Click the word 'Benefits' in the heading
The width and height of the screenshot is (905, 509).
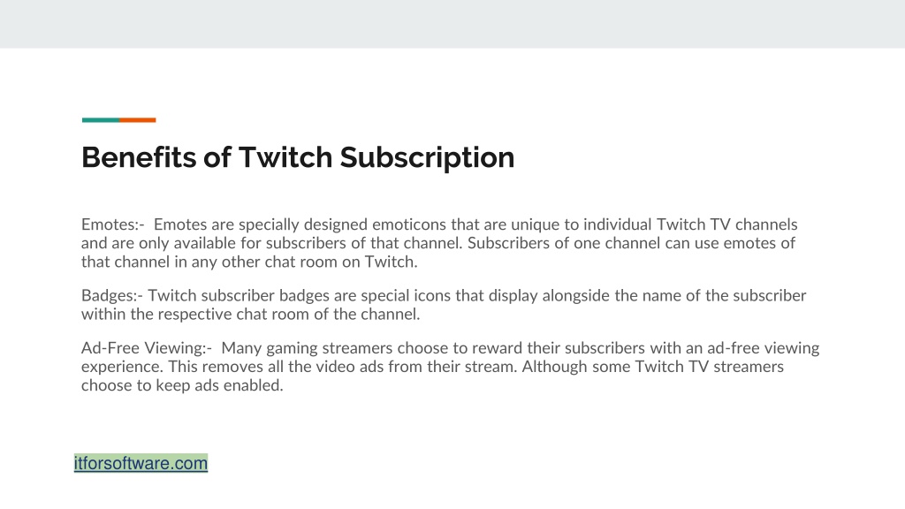139,157
